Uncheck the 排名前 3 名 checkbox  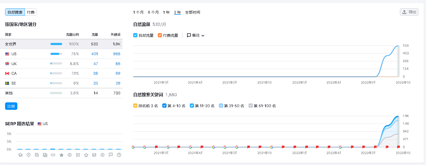[135, 106]
